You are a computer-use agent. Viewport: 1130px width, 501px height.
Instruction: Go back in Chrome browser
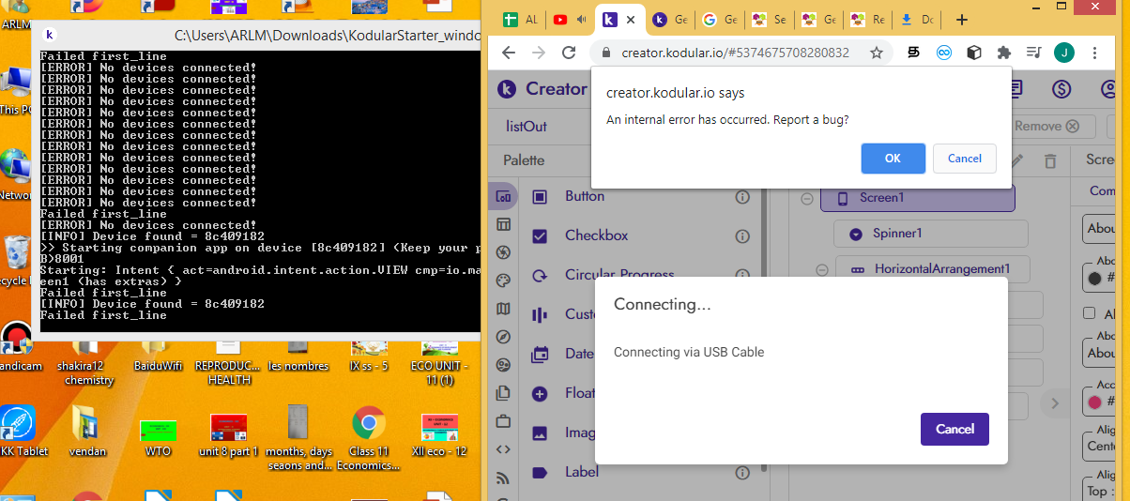[508, 53]
